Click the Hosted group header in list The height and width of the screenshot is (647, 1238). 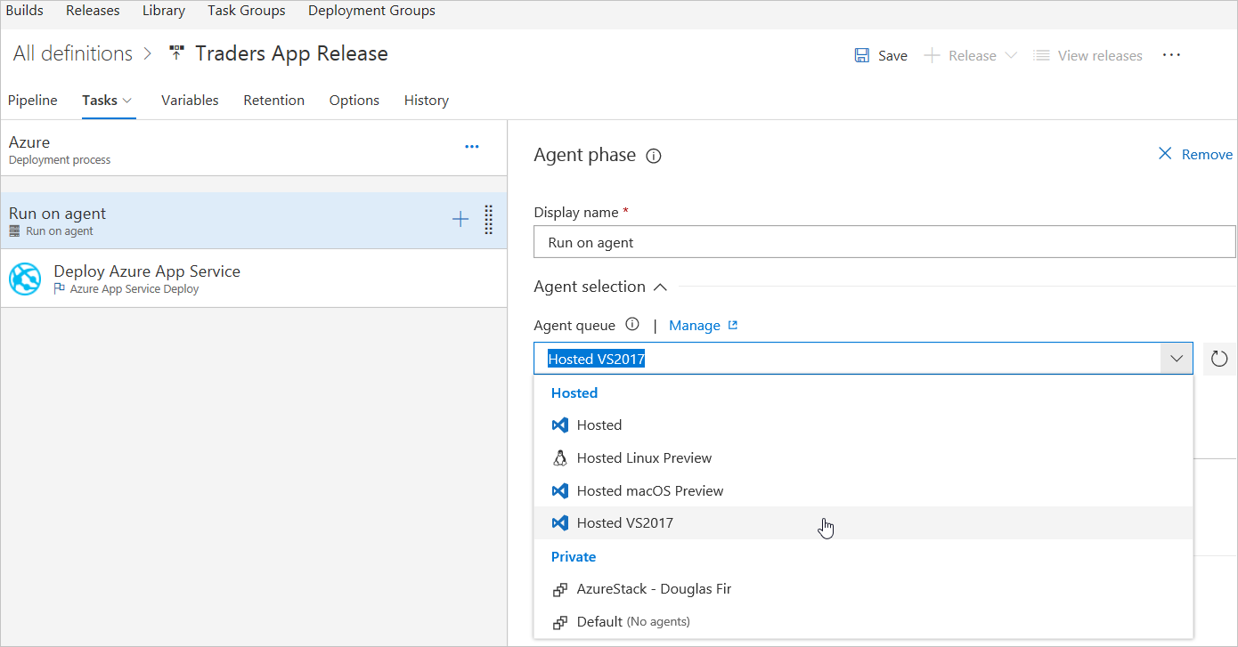tap(574, 392)
